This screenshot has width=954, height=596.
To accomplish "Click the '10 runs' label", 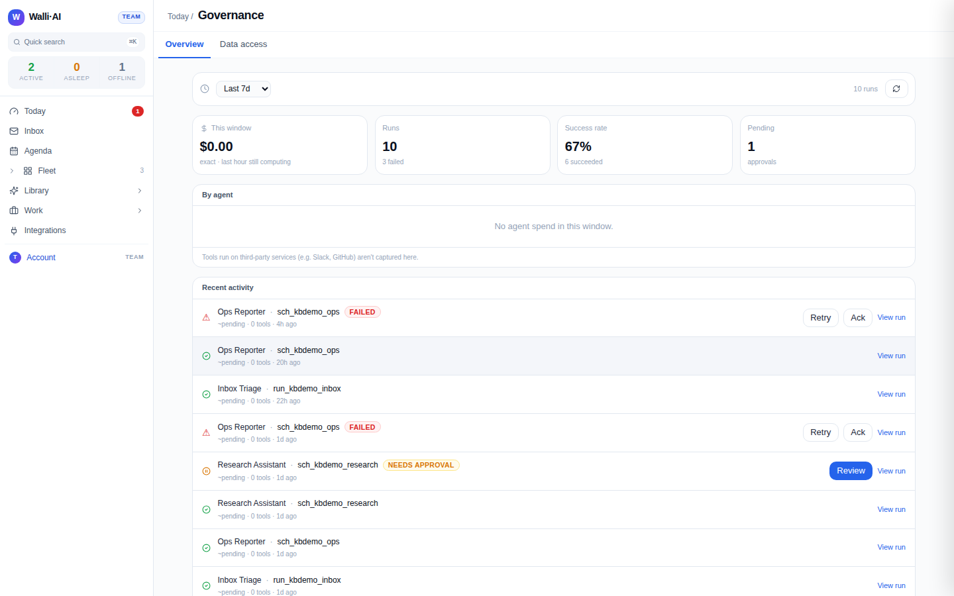I will pyautogui.click(x=865, y=89).
